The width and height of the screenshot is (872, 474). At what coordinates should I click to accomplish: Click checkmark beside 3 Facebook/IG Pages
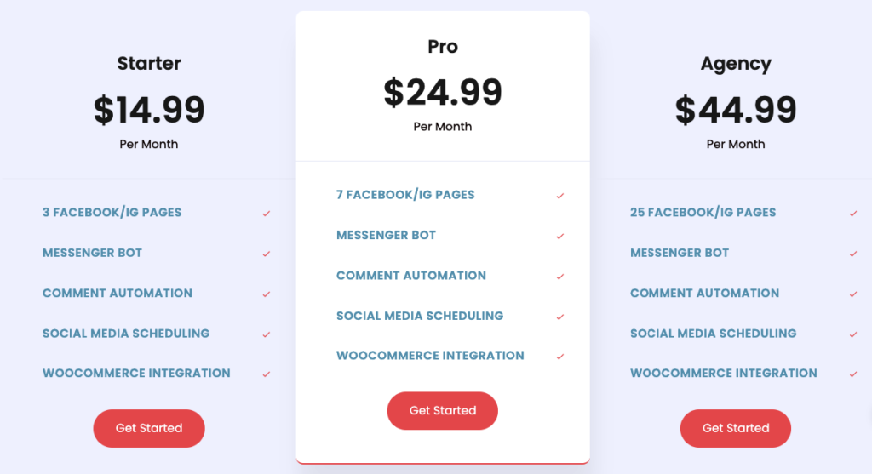267,214
